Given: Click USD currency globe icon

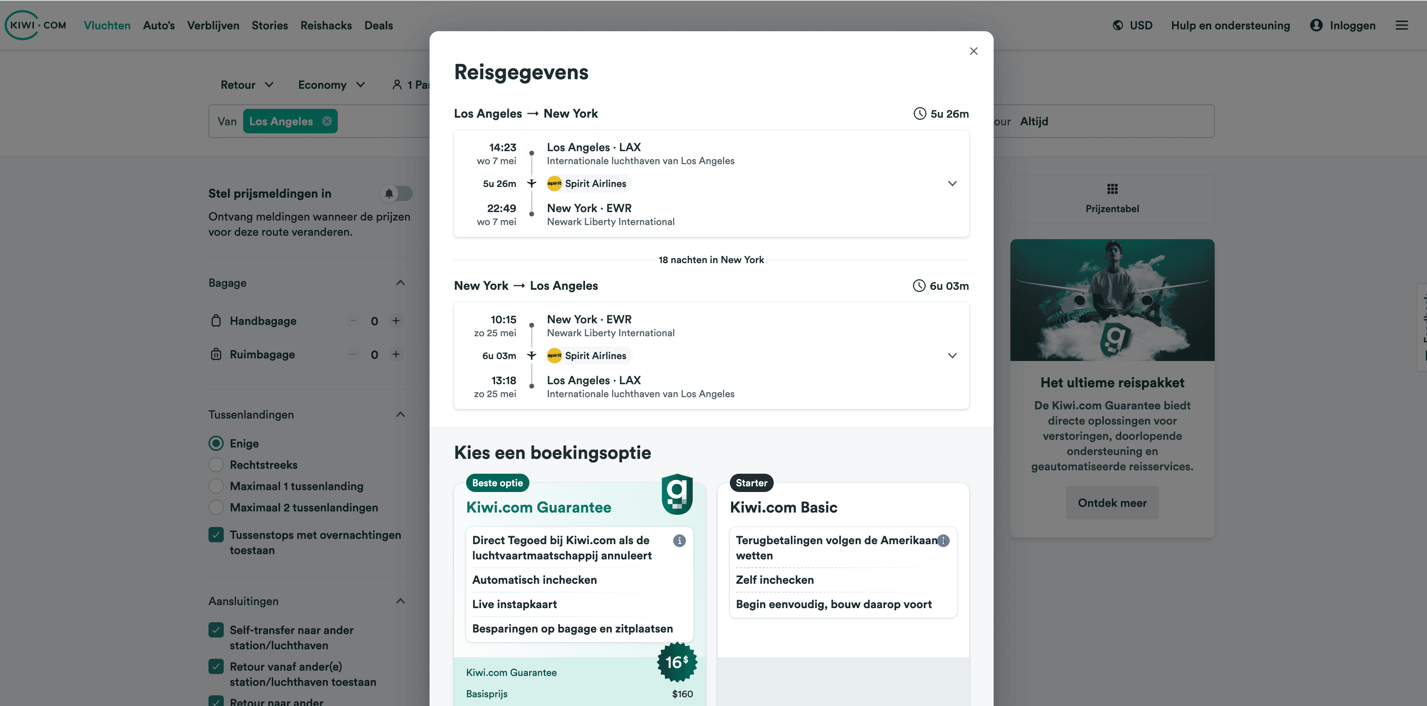Looking at the screenshot, I should pos(1118,26).
